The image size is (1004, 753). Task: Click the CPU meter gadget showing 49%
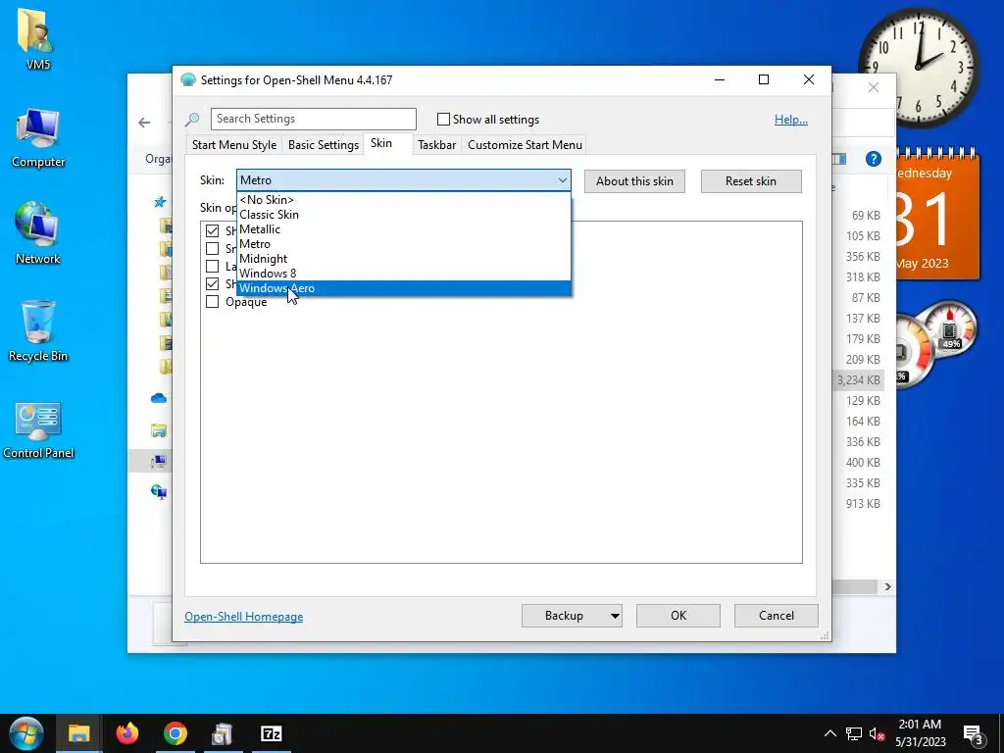pyautogui.click(x=950, y=331)
